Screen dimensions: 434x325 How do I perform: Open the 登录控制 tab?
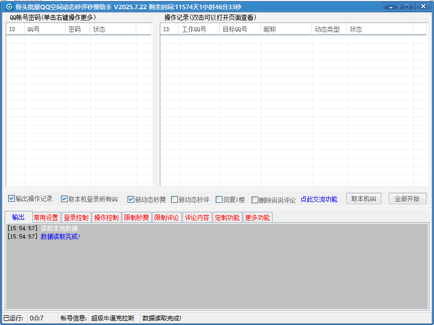pyautogui.click(x=76, y=218)
